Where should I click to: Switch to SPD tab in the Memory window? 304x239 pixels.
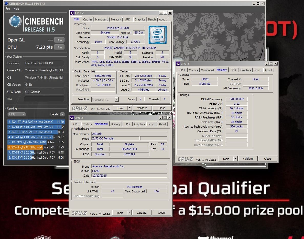click(233, 70)
